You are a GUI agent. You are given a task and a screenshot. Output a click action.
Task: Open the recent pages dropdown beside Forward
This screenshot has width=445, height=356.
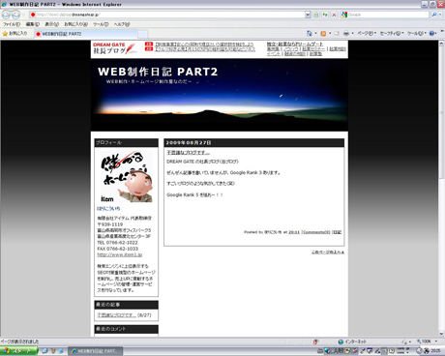pos(23,15)
